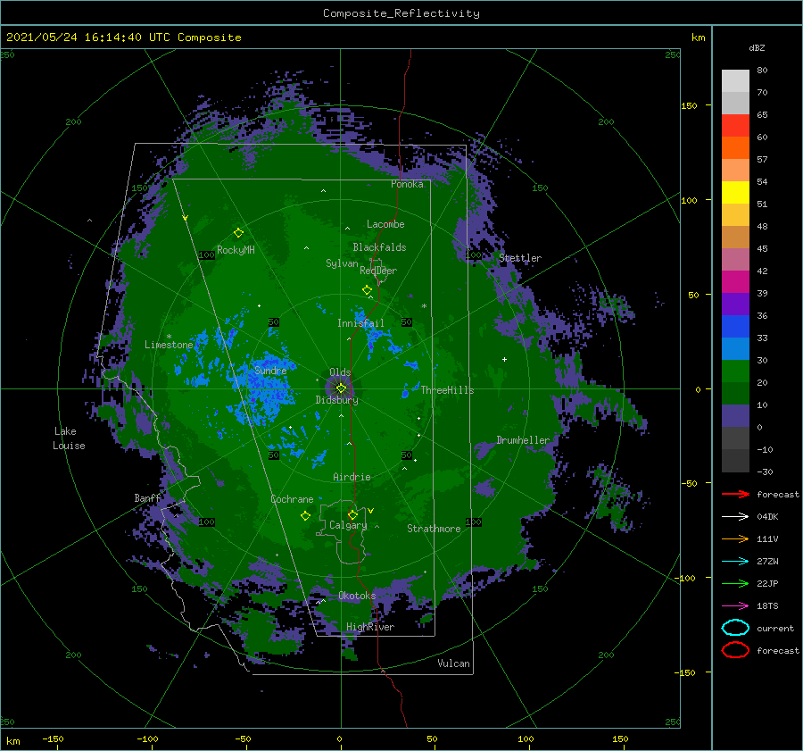Screen dimensions: 803x751
Task: Click the Limestone label
Action: pyautogui.click(x=169, y=345)
